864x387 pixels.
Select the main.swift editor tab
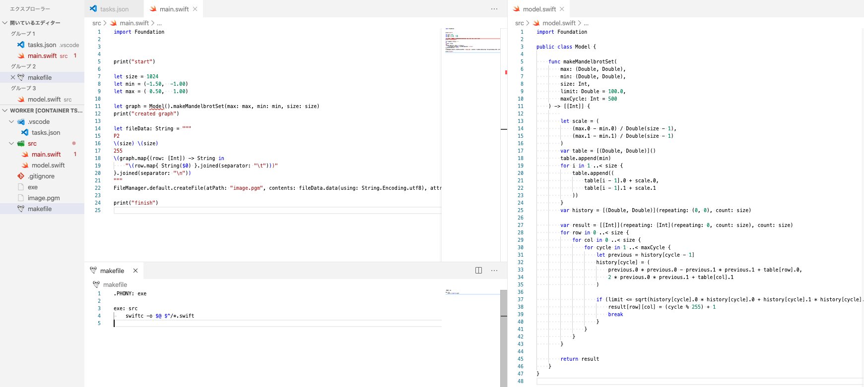(x=174, y=9)
